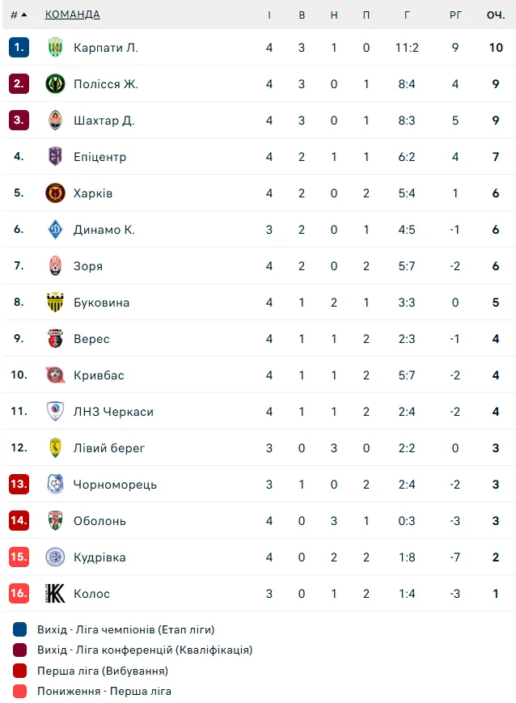Click the Динамо К. diamond logo
Screen dimensions: 516x703
[55, 230]
